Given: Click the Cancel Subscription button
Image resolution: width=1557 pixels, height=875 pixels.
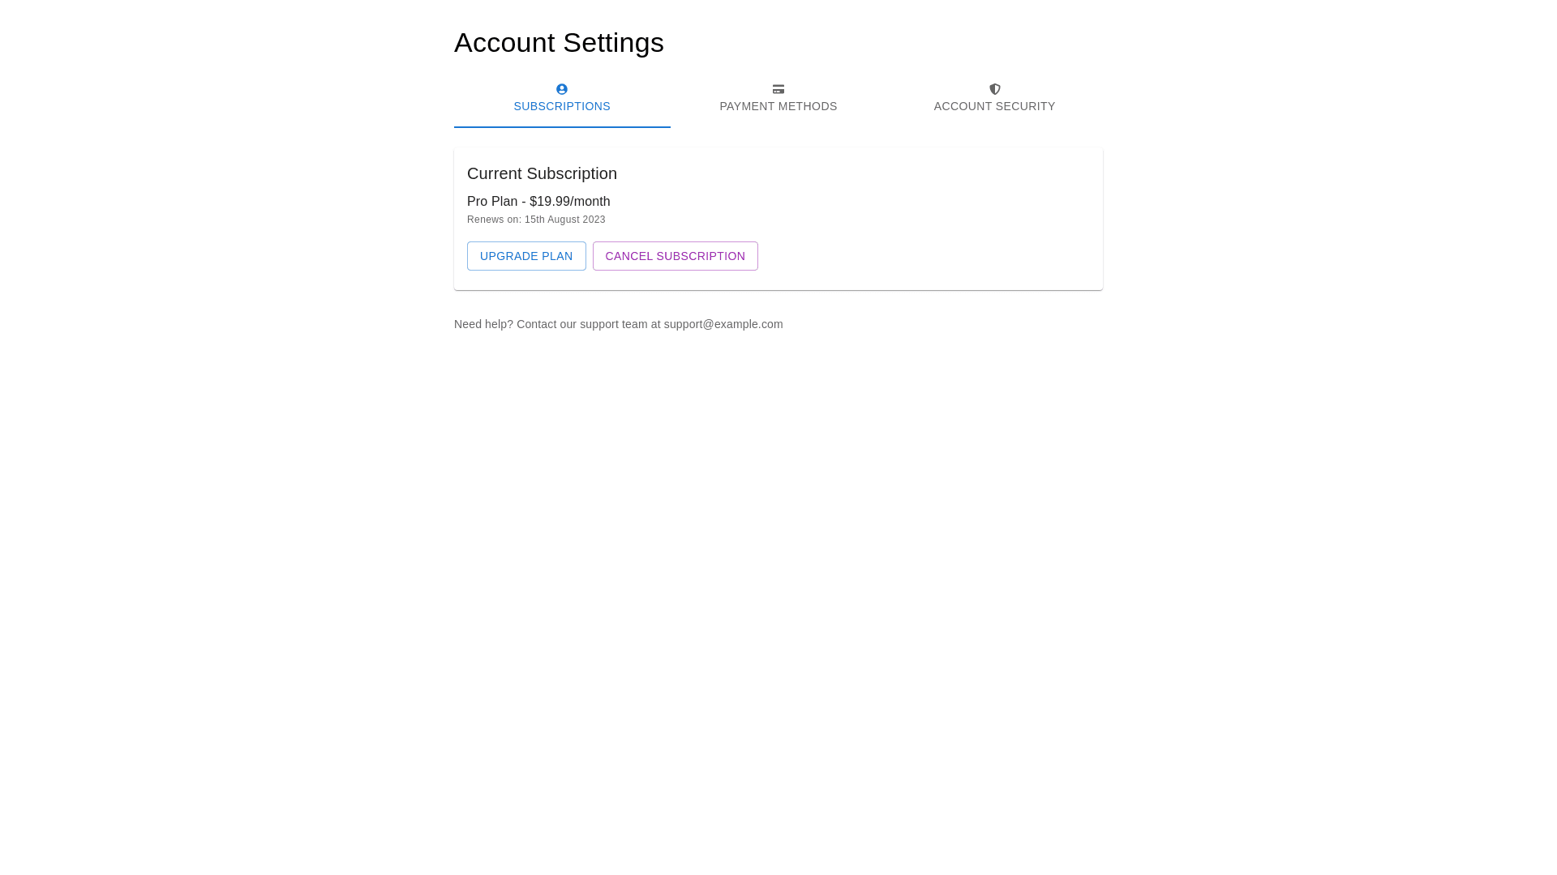Looking at the screenshot, I should click(676, 256).
